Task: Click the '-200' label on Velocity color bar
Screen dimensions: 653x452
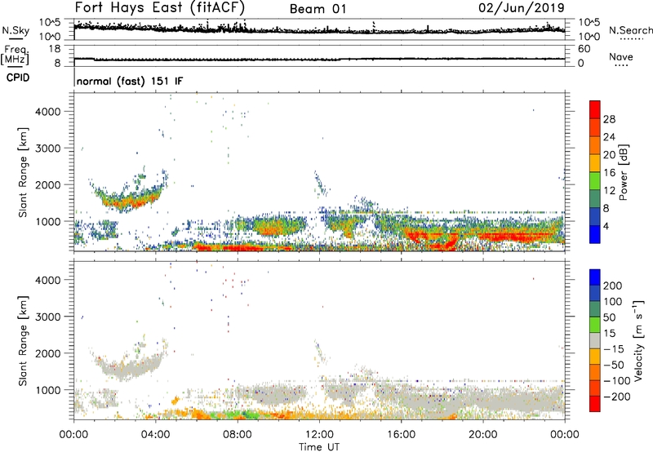Action: pos(617,397)
